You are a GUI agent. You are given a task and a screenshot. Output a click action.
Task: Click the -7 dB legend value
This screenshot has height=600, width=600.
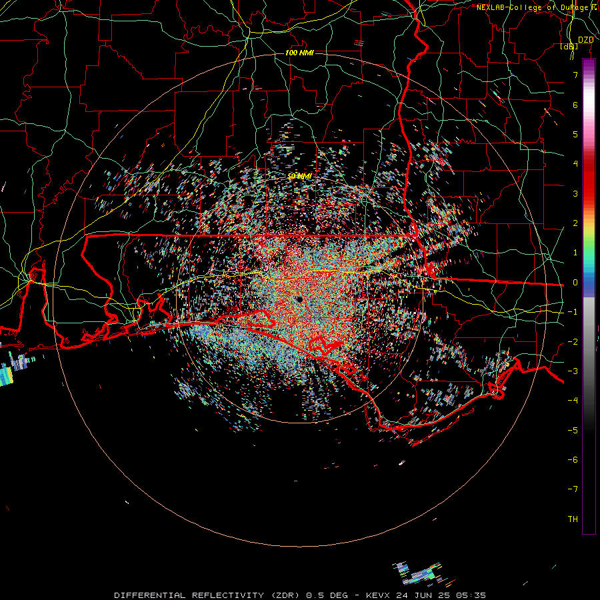point(573,489)
